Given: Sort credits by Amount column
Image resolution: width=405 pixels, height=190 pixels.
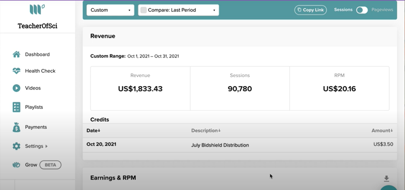Looking at the screenshot, I should [x=382, y=131].
